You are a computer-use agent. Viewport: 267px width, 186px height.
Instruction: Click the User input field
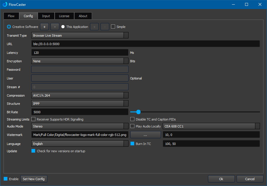tap(80, 78)
